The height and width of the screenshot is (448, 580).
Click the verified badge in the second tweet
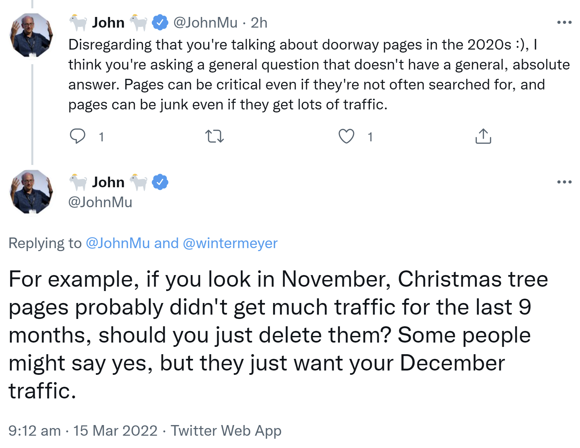pyautogui.click(x=160, y=182)
